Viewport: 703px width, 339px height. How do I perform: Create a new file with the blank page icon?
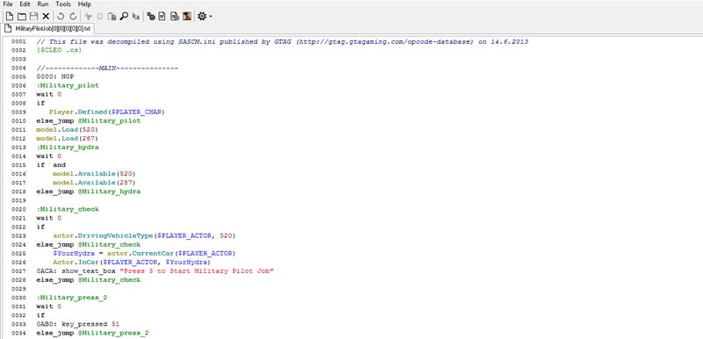(x=9, y=16)
